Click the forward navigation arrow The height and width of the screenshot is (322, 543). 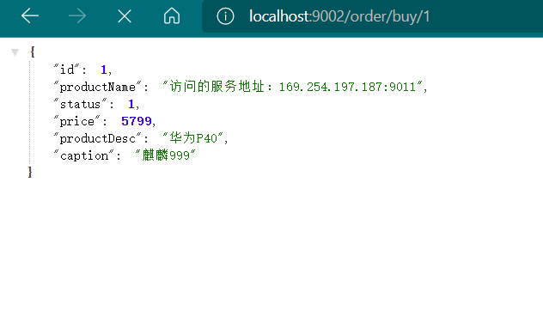pos(76,16)
